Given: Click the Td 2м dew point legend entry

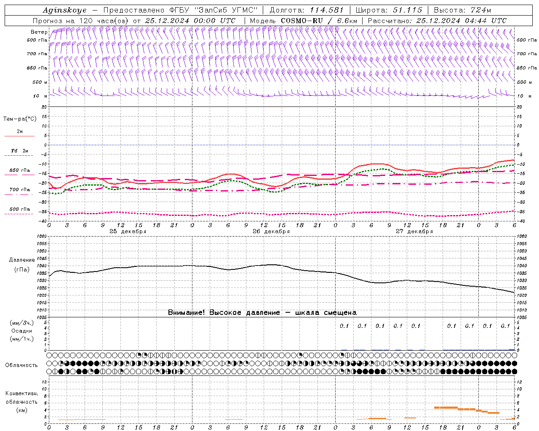Looking at the screenshot, I should [19, 153].
